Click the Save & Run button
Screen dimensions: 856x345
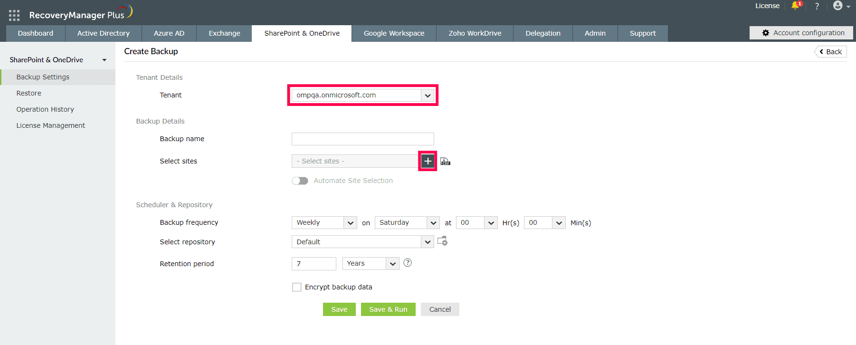coord(388,309)
